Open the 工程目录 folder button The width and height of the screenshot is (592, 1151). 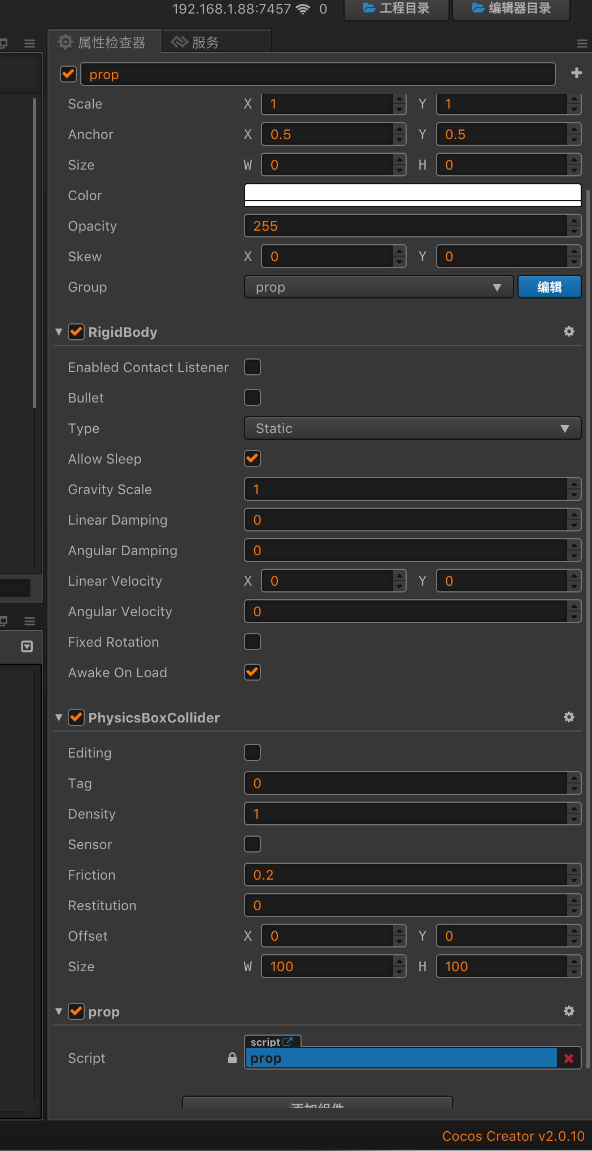396,8
